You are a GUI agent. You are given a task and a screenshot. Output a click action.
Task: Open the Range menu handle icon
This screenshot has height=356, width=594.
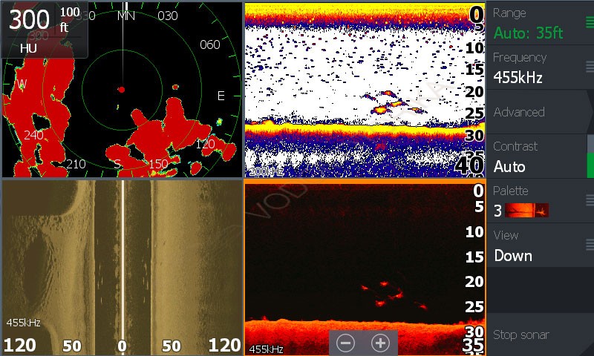coord(590,22)
